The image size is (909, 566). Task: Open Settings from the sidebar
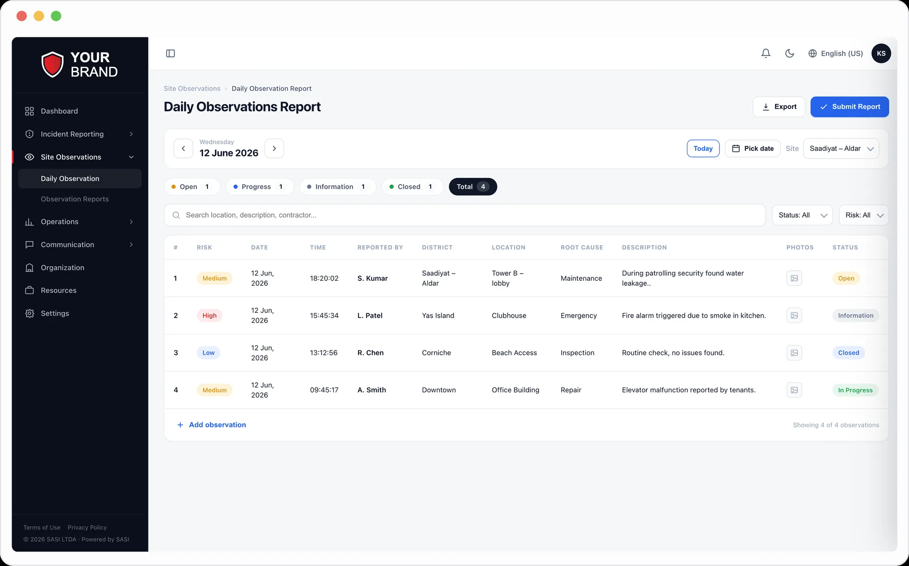(80, 314)
